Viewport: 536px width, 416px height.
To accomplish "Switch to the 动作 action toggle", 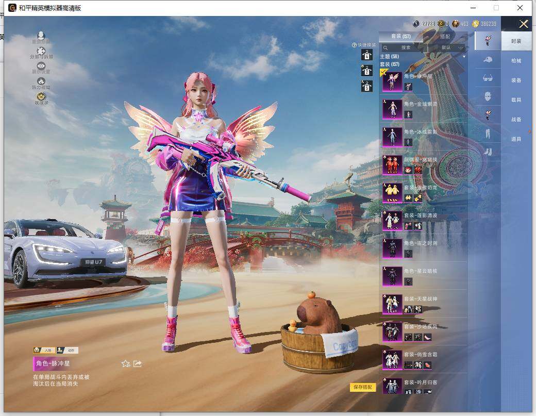I will tap(68, 350).
